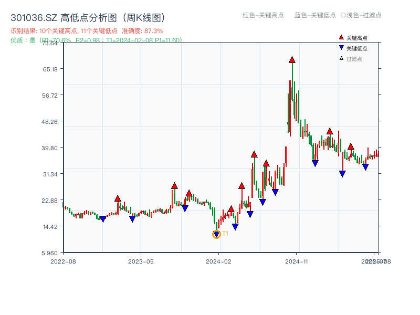Click the lowest red high triangle right after T1
The width and height of the screenshot is (420, 315).
point(231,209)
